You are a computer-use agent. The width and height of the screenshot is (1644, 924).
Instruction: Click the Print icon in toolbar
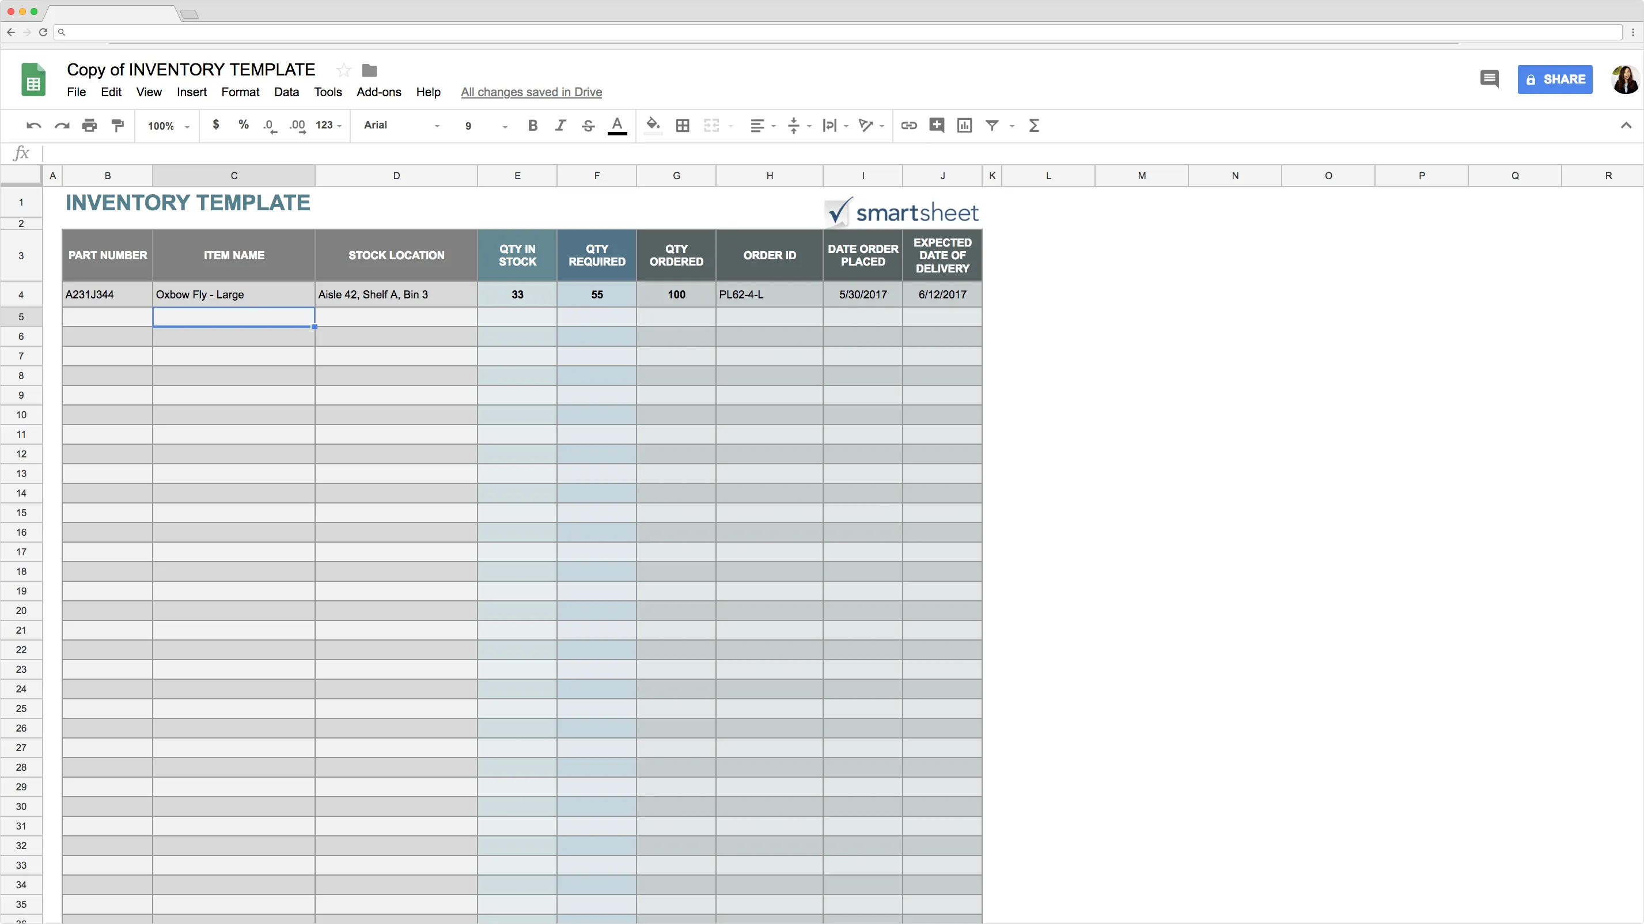88,124
